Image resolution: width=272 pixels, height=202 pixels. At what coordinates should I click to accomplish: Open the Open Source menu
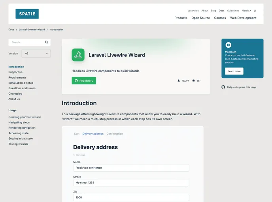201,18
